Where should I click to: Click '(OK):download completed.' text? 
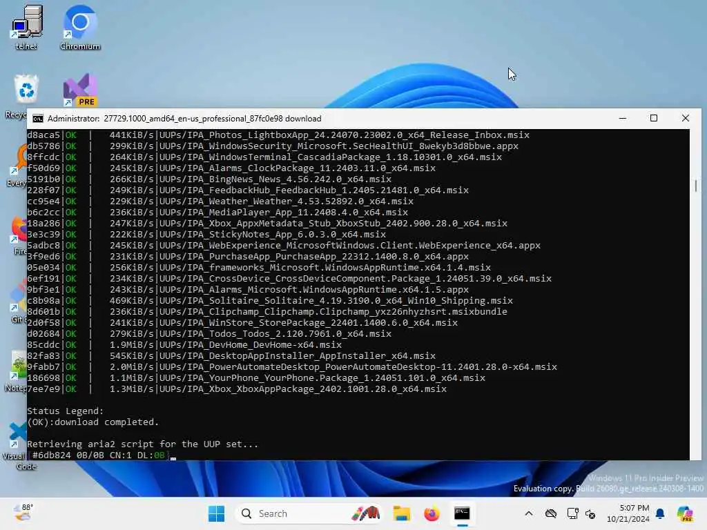point(93,422)
